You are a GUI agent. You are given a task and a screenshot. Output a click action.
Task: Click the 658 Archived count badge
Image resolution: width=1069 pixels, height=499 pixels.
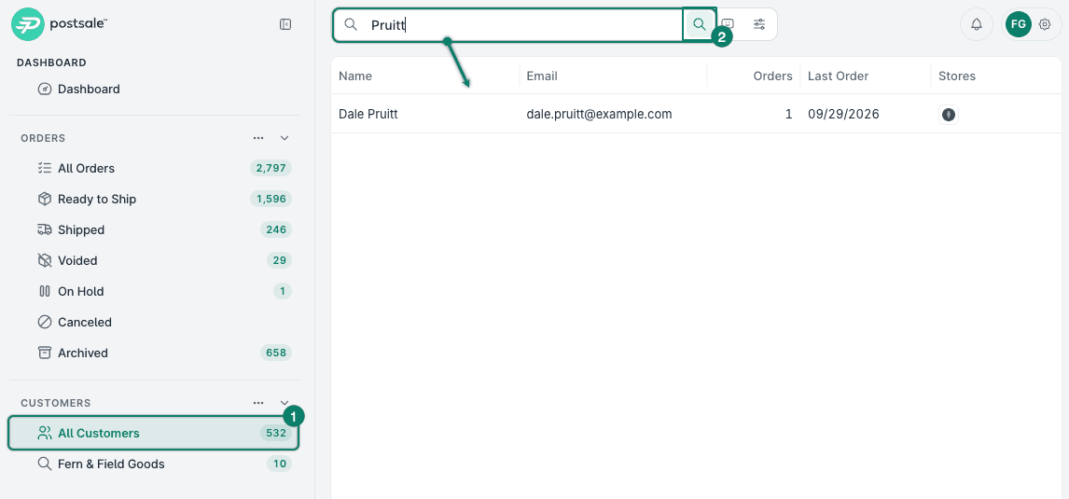(x=276, y=353)
